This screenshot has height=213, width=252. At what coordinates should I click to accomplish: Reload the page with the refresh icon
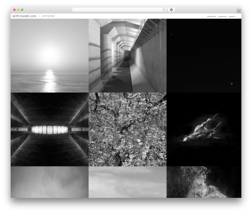pos(164,10)
